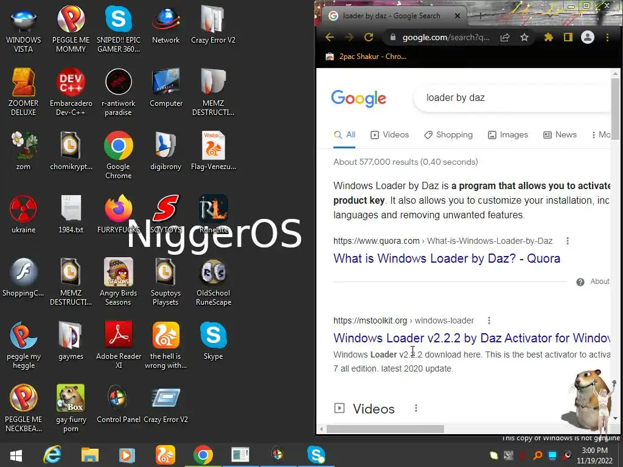Open a new Chrome tab with plus button
This screenshot has width=623, height=467.
(x=481, y=16)
